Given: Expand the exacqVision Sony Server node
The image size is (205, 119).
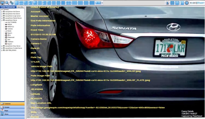Looking at the screenshot, I should pos(2,46).
